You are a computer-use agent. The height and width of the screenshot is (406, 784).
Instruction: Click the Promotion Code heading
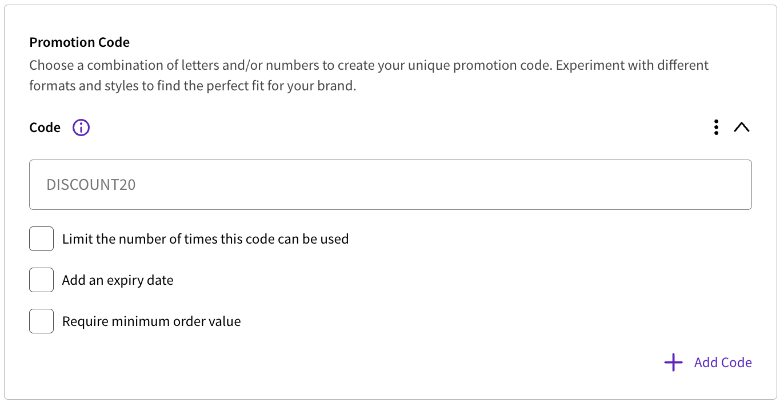[x=79, y=42]
